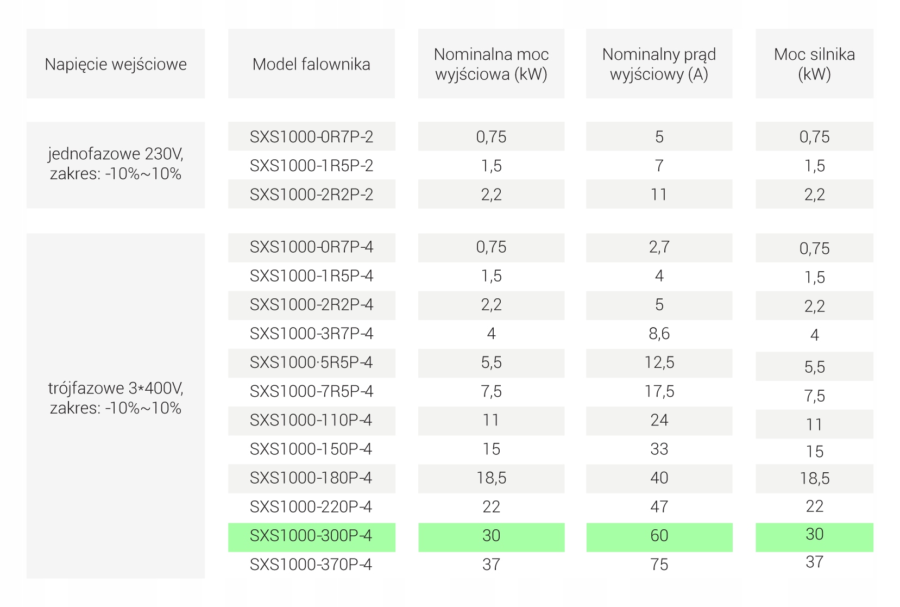900x607 pixels.
Task: Select model SXS1000-2R2P-2 row
Action: point(311,195)
